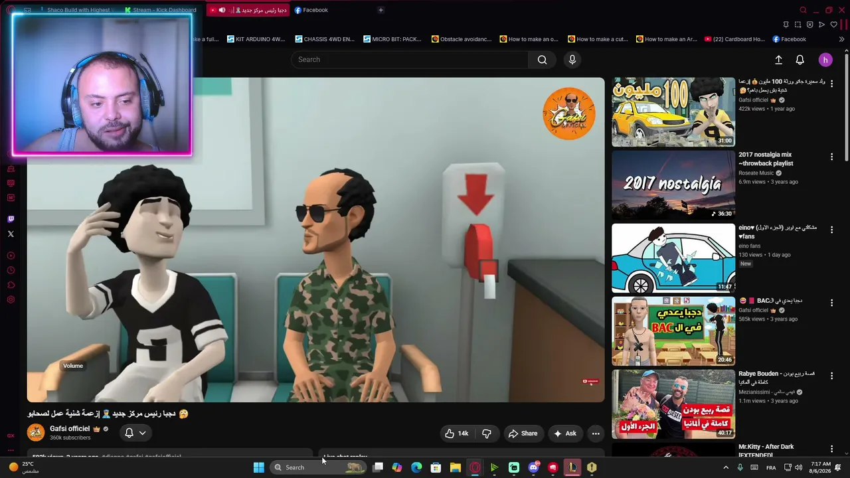The width and height of the screenshot is (850, 478).
Task: Open YouTube notifications bell in header
Action: 800,60
